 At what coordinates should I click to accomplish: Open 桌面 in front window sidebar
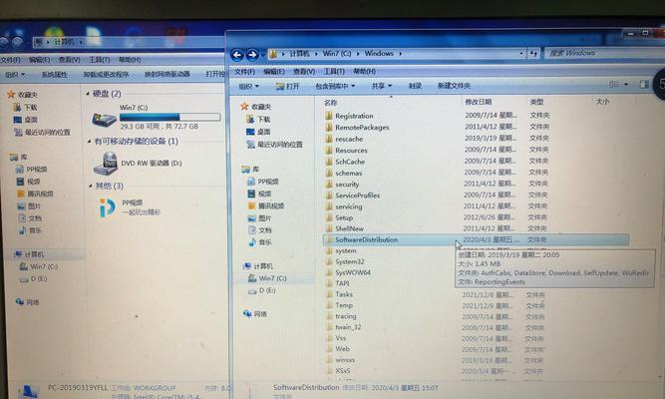263,132
